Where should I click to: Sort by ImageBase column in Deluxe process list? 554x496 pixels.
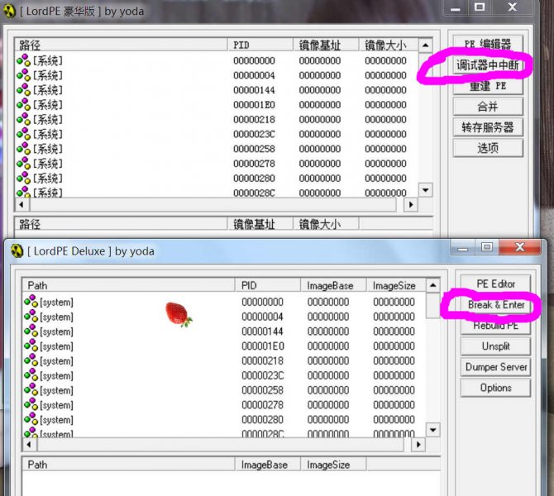pyautogui.click(x=333, y=285)
